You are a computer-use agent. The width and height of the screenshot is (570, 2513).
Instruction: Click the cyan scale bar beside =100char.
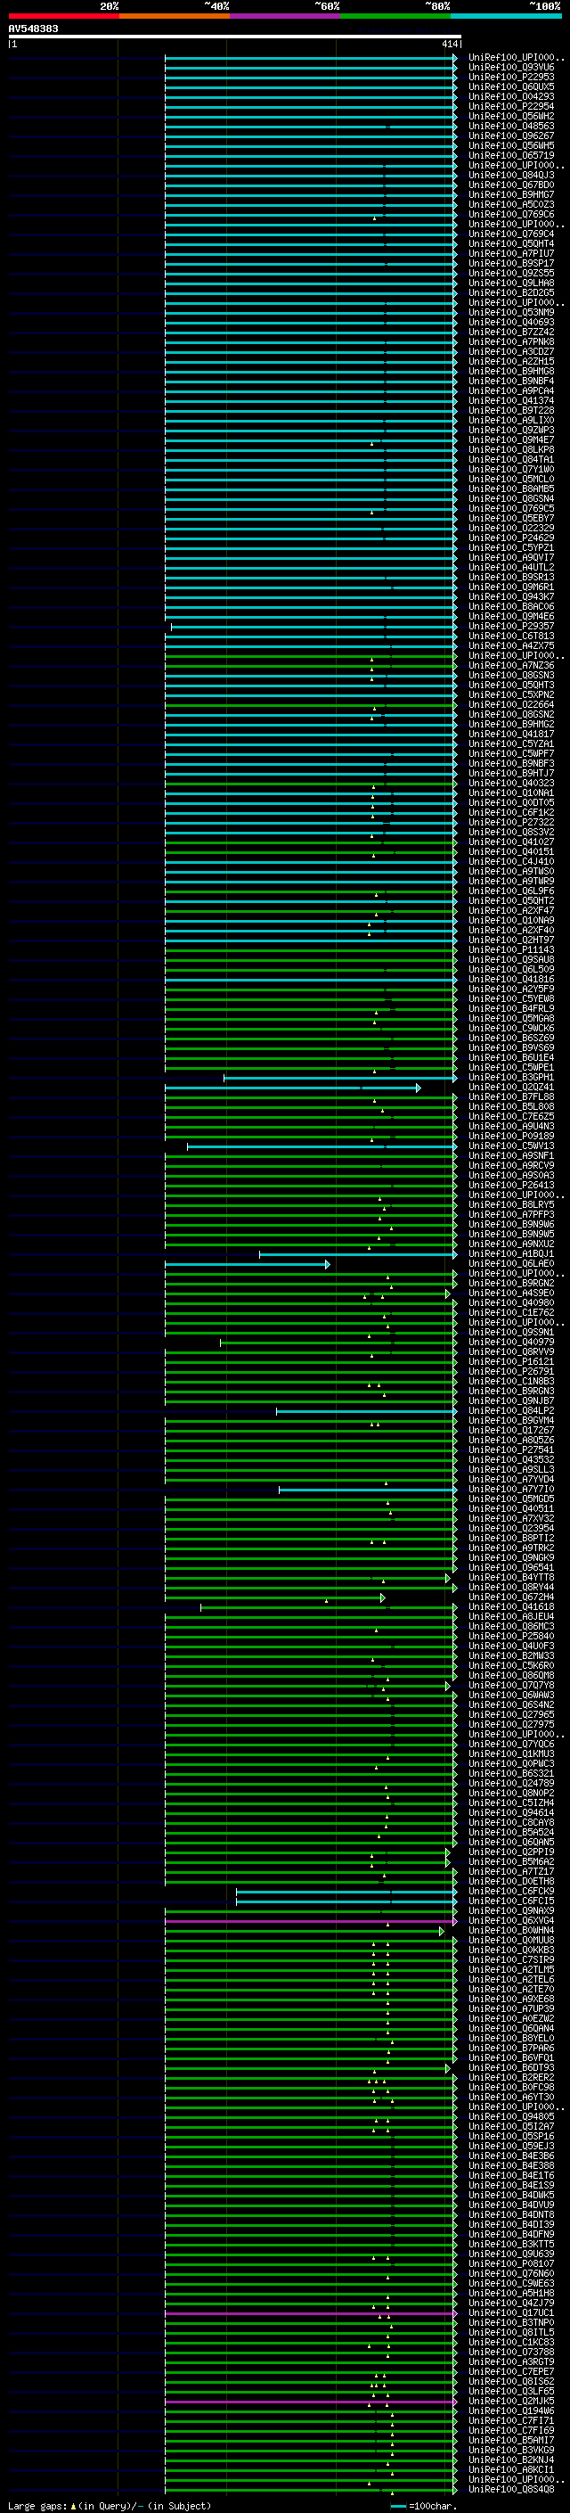[x=398, y=2506]
